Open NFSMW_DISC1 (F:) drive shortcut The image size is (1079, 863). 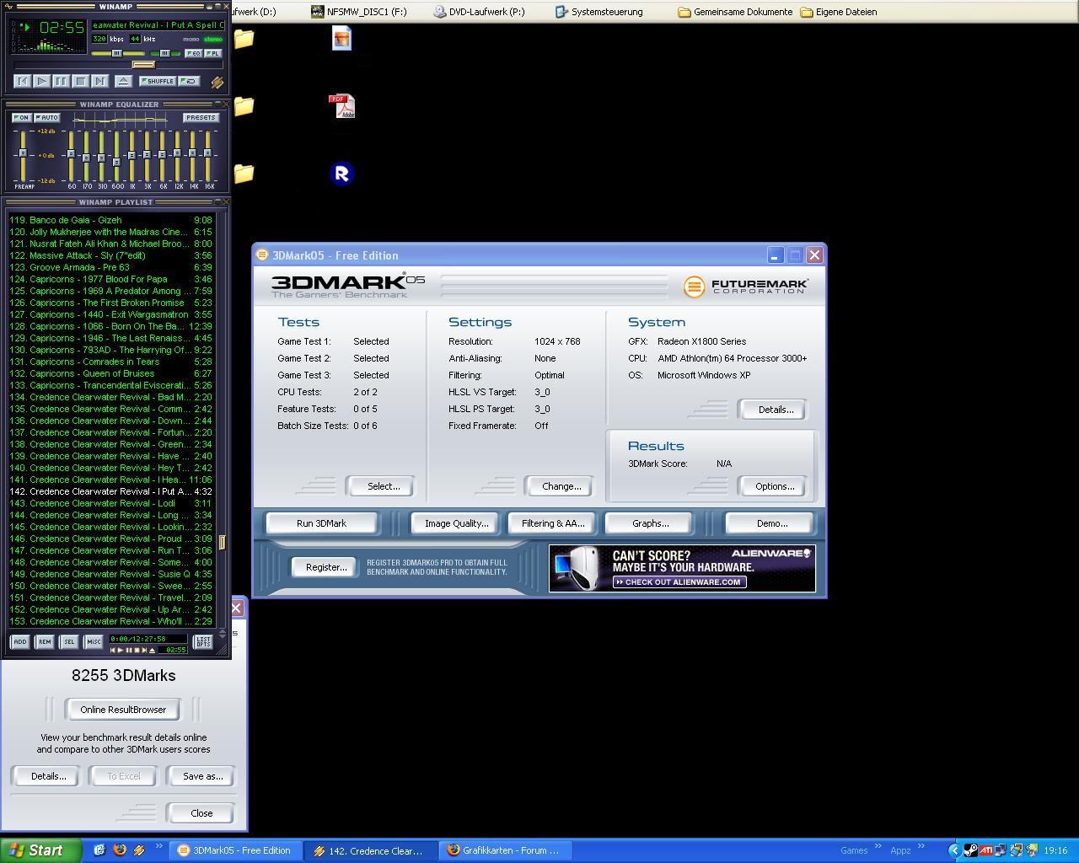(359, 12)
